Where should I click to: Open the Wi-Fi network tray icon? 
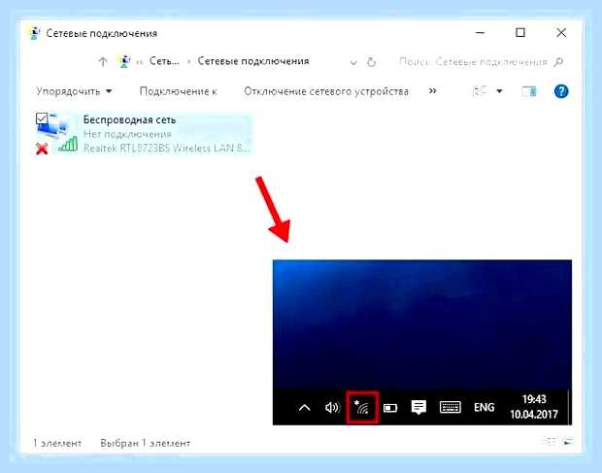click(361, 407)
